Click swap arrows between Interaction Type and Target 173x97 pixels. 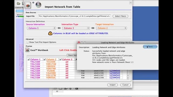coord(93,28)
